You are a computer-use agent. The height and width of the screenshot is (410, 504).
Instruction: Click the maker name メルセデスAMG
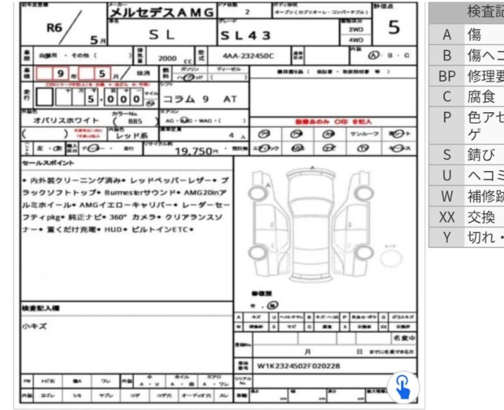click(162, 12)
